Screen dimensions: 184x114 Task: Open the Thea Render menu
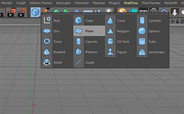[151, 3]
